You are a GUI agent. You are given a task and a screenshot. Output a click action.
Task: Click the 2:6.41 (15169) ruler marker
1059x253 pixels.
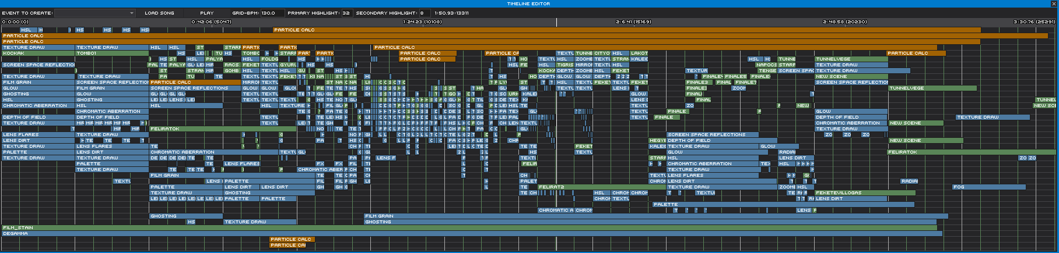click(633, 22)
